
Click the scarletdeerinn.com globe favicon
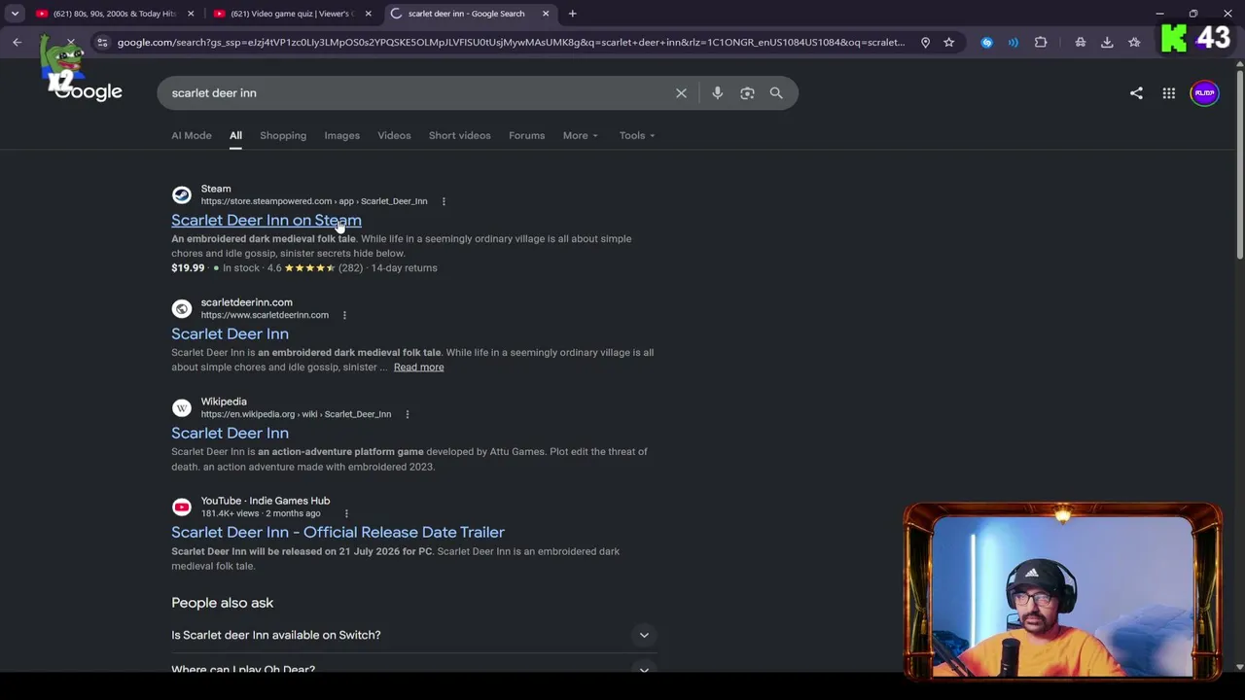click(181, 308)
